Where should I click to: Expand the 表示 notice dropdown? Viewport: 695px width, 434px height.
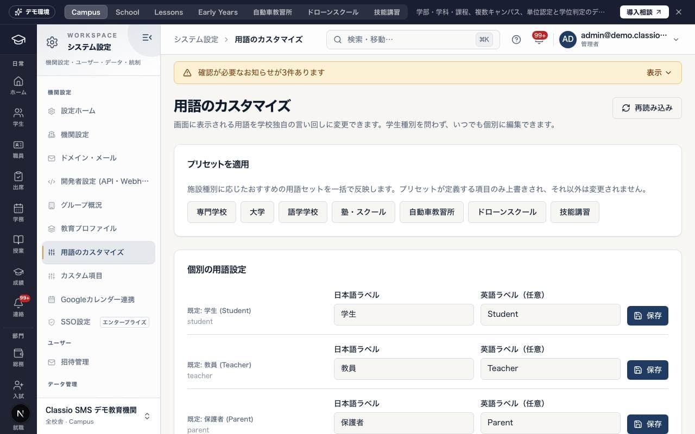659,73
